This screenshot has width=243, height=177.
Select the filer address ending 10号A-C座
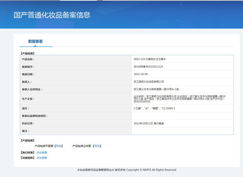[156, 89]
